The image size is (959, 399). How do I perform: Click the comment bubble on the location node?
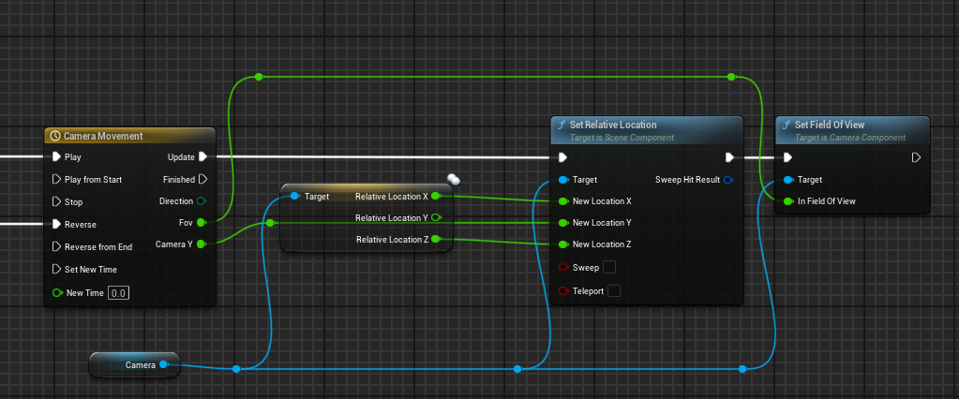point(453,179)
